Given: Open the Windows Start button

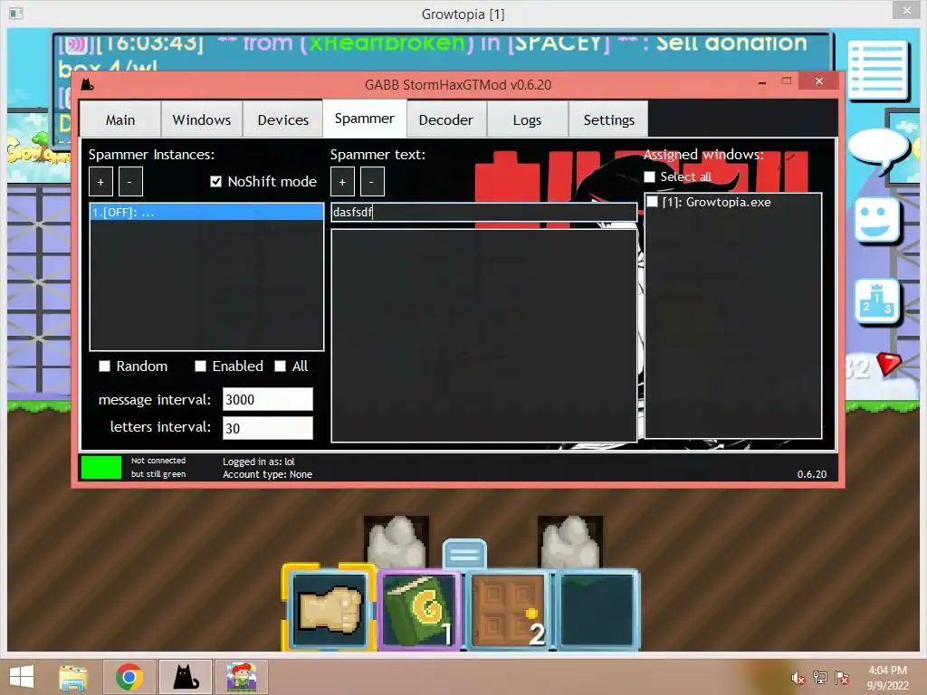Looking at the screenshot, I should coord(22,677).
